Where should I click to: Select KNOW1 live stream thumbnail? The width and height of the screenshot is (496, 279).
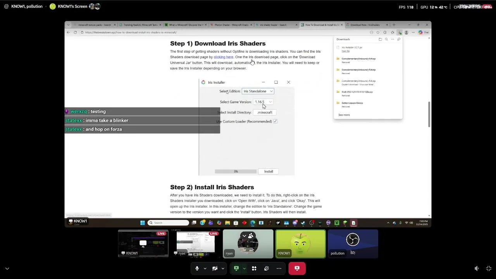[x=143, y=244]
